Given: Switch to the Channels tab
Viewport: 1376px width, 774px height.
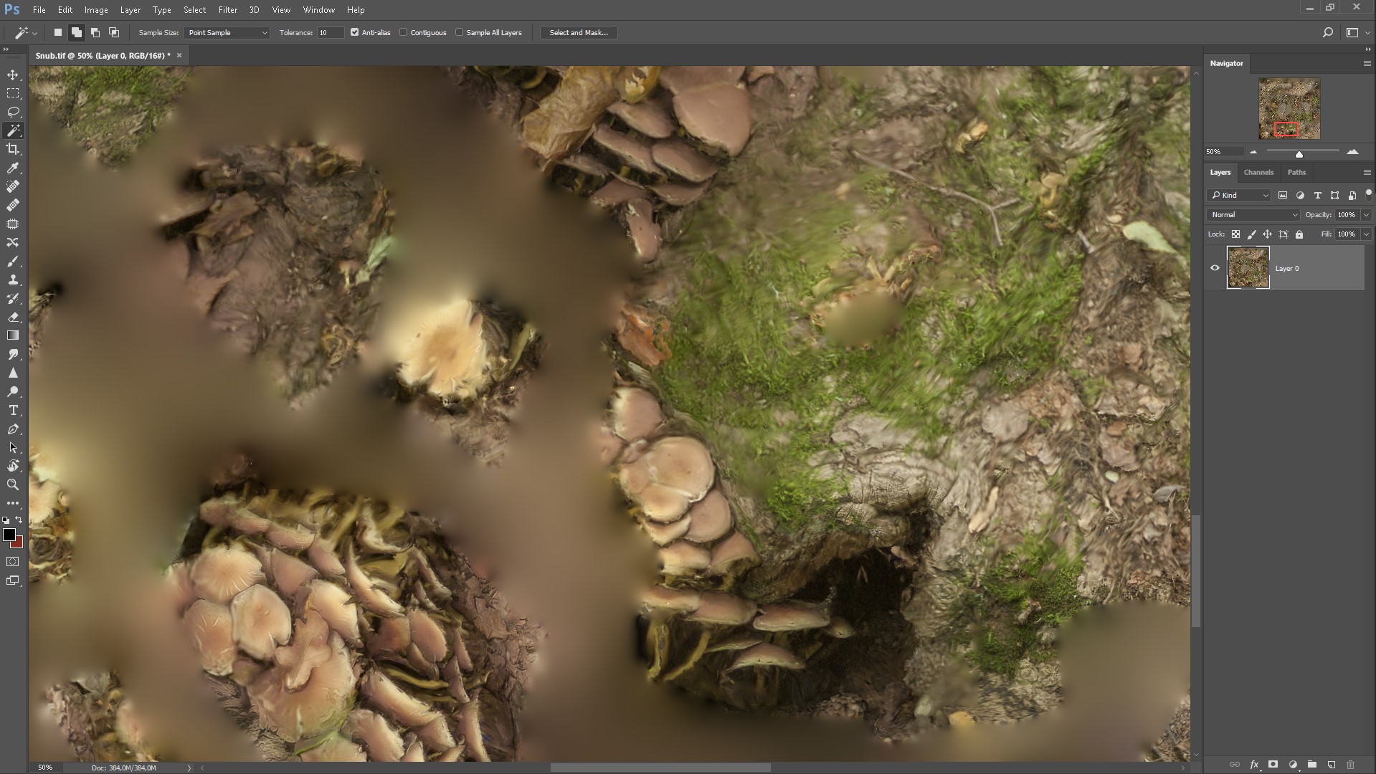Looking at the screenshot, I should click(1258, 173).
